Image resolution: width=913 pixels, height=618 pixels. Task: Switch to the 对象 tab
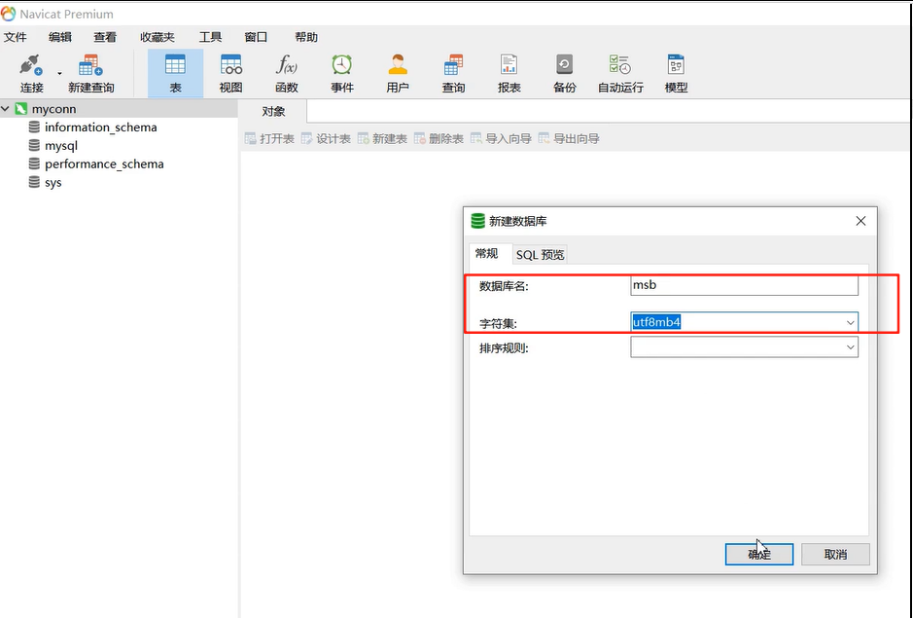click(x=273, y=111)
